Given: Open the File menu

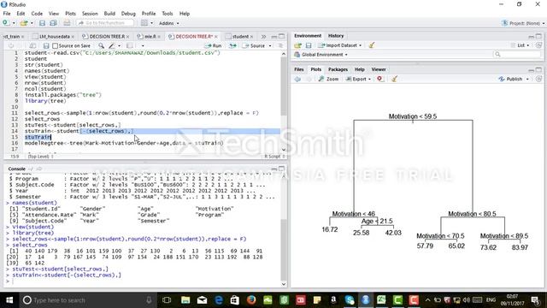Looking at the screenshot, I should pos(7,14).
